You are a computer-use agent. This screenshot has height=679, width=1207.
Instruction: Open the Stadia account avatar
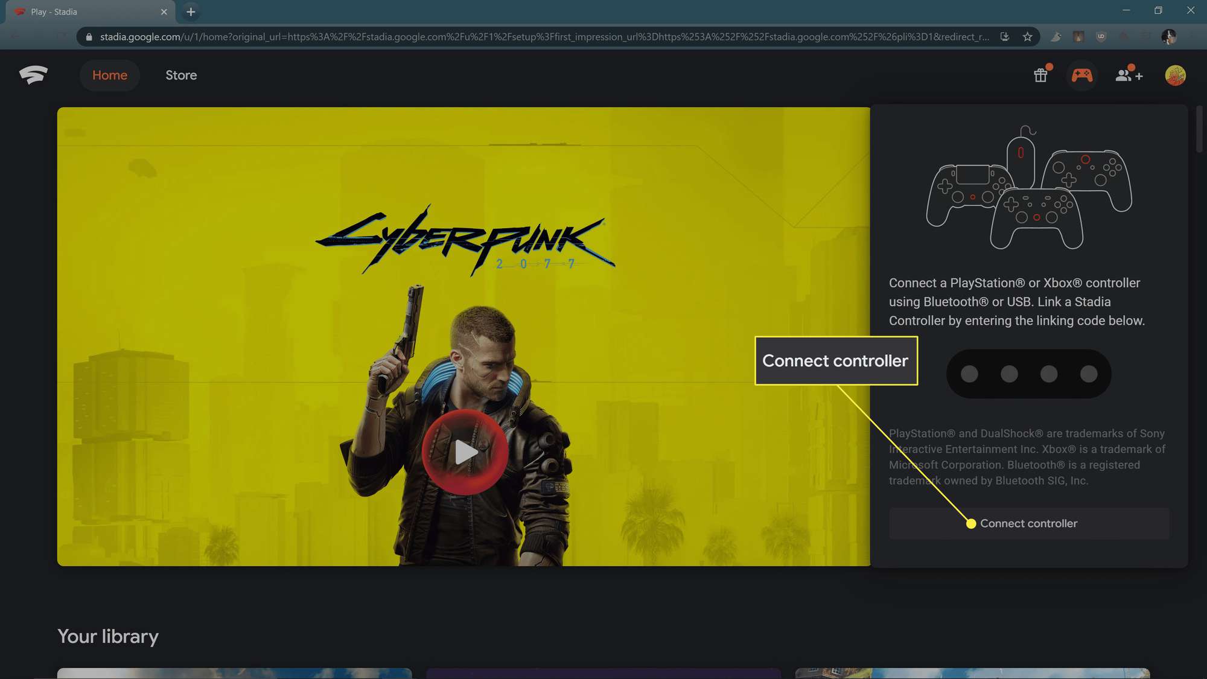point(1175,75)
